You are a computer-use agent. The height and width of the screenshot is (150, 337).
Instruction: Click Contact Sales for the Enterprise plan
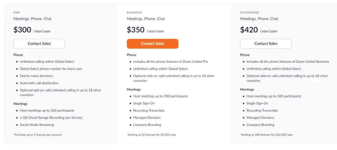pyautogui.click(x=266, y=44)
